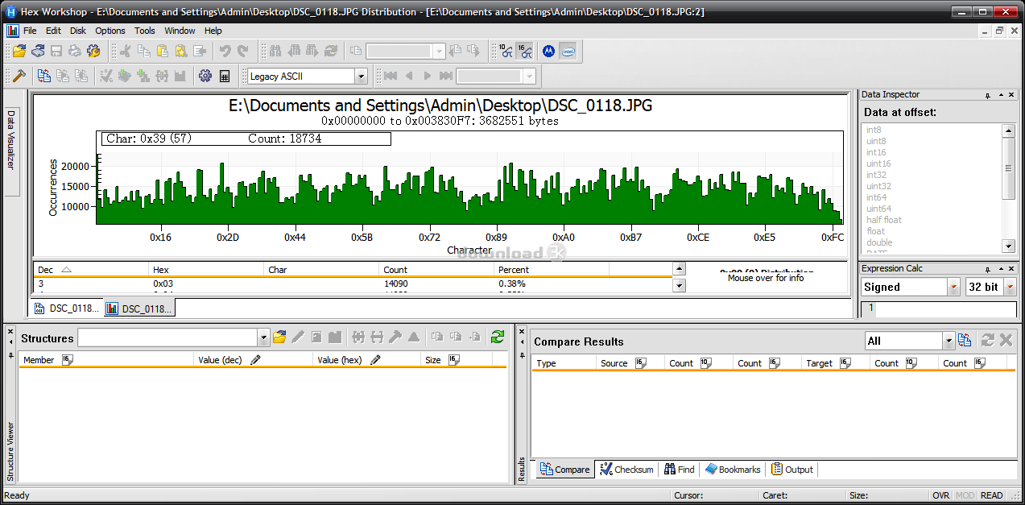Switch to Intel byte ordering
This screenshot has width=1025, height=505.
tap(568, 51)
